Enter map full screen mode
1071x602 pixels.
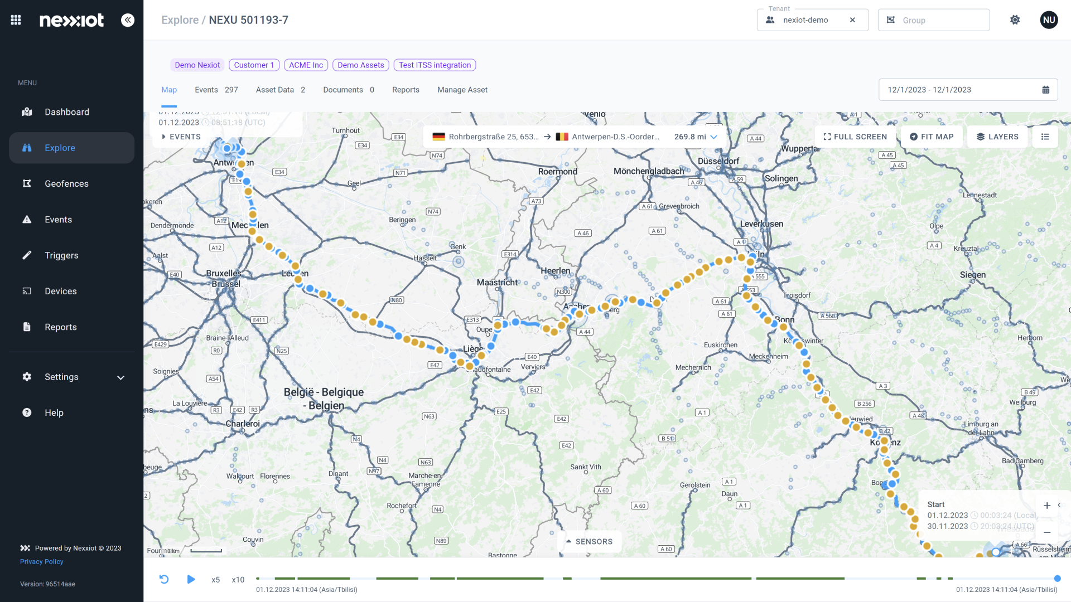click(x=855, y=137)
